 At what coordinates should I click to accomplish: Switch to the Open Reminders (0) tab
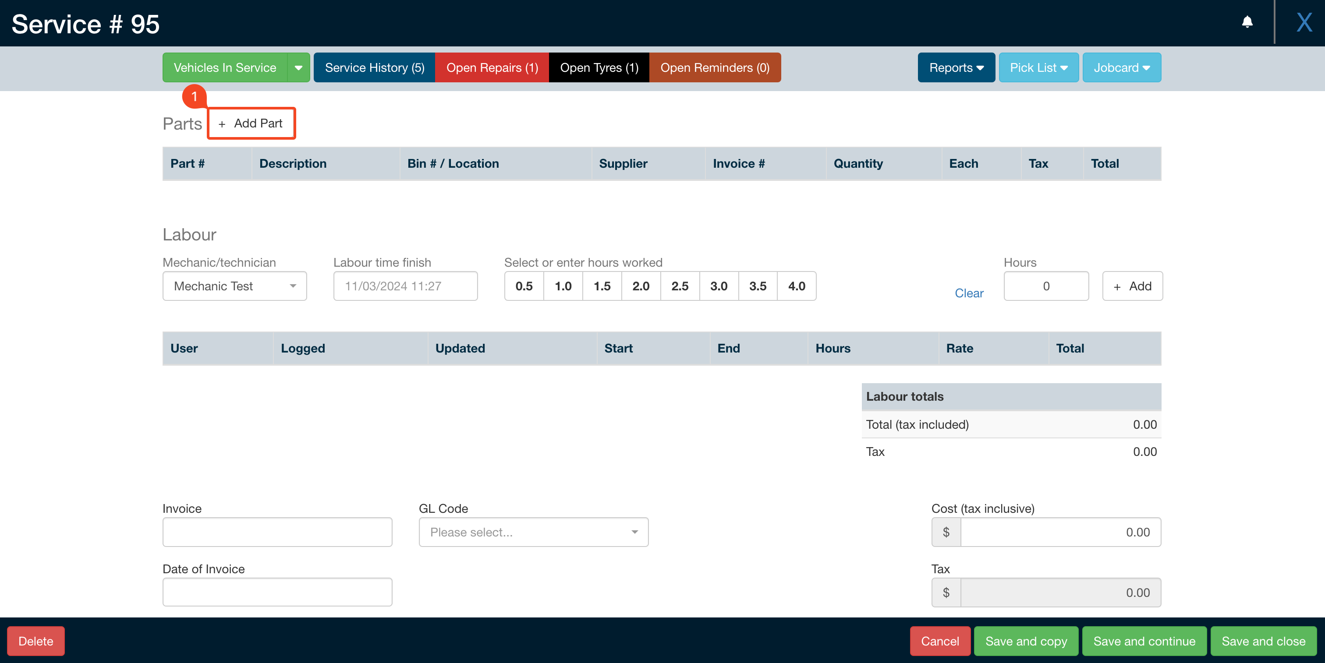point(715,67)
